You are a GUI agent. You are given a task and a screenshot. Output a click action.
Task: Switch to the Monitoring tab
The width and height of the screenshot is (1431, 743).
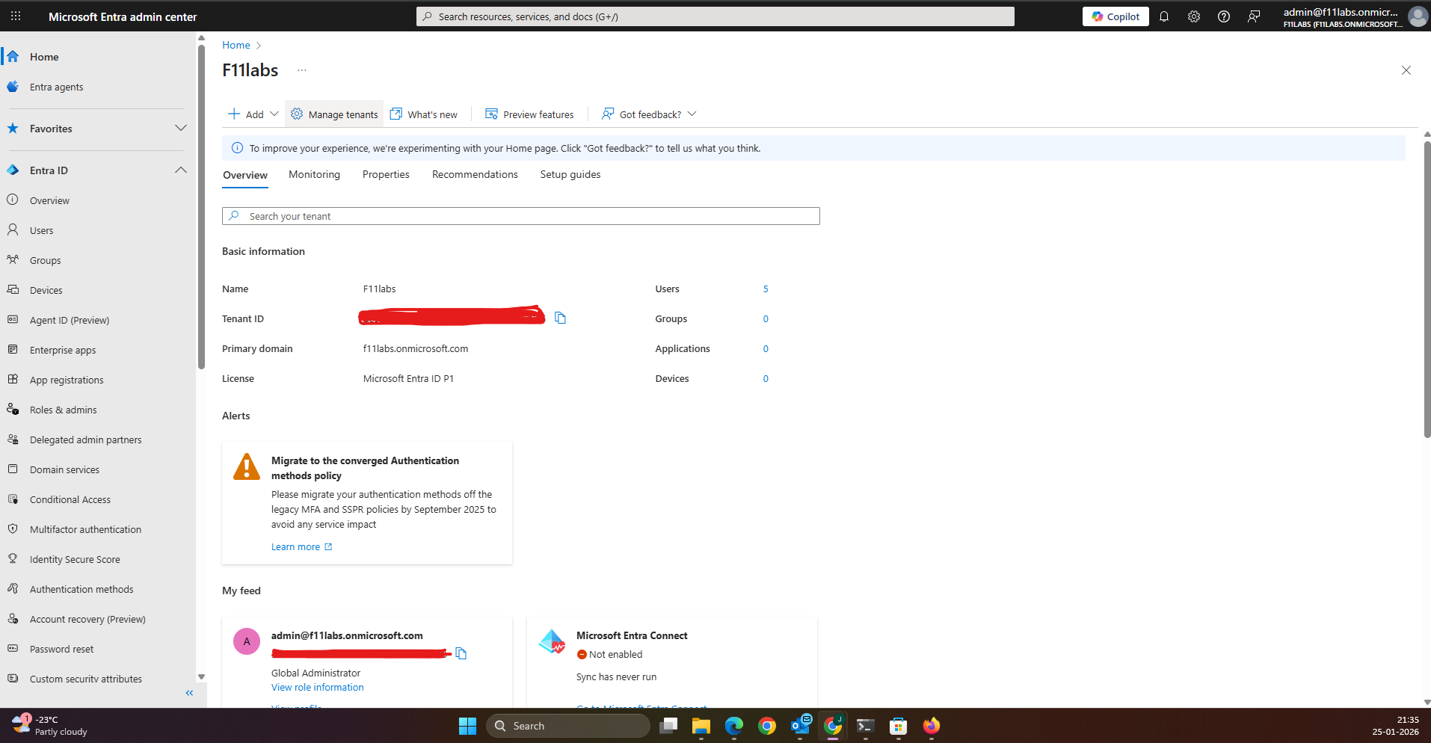click(313, 174)
